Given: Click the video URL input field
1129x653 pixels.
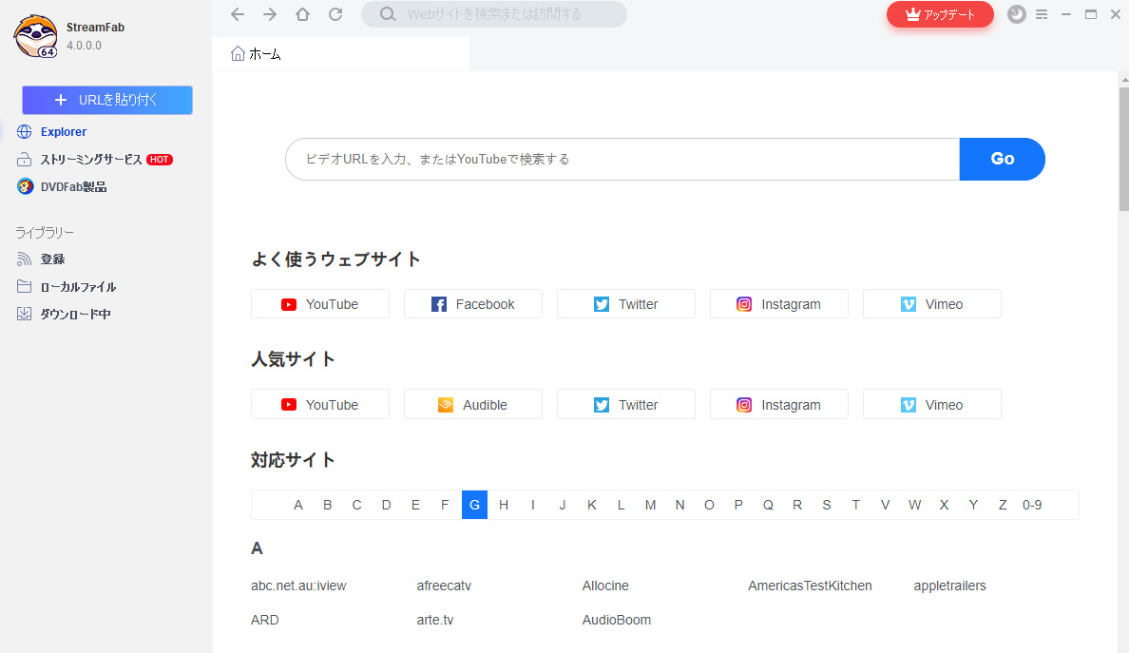Looking at the screenshot, I should pyautogui.click(x=622, y=159).
